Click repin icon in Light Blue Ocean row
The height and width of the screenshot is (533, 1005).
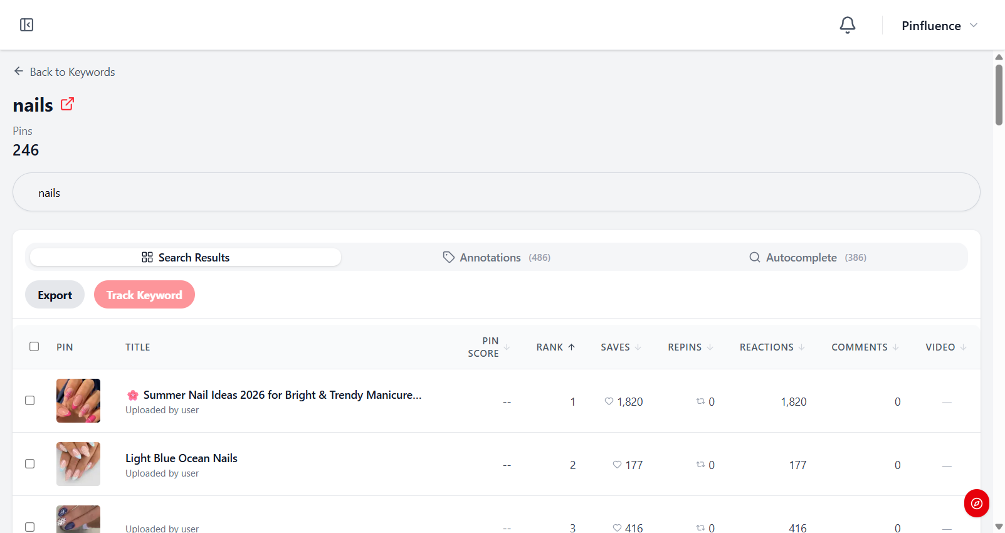(700, 465)
